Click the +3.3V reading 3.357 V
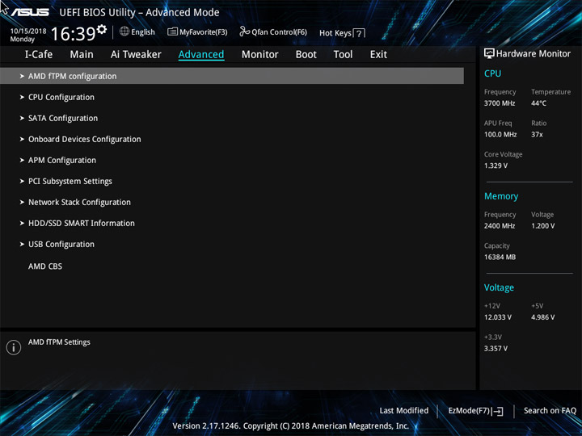The image size is (582, 436). [x=496, y=348]
